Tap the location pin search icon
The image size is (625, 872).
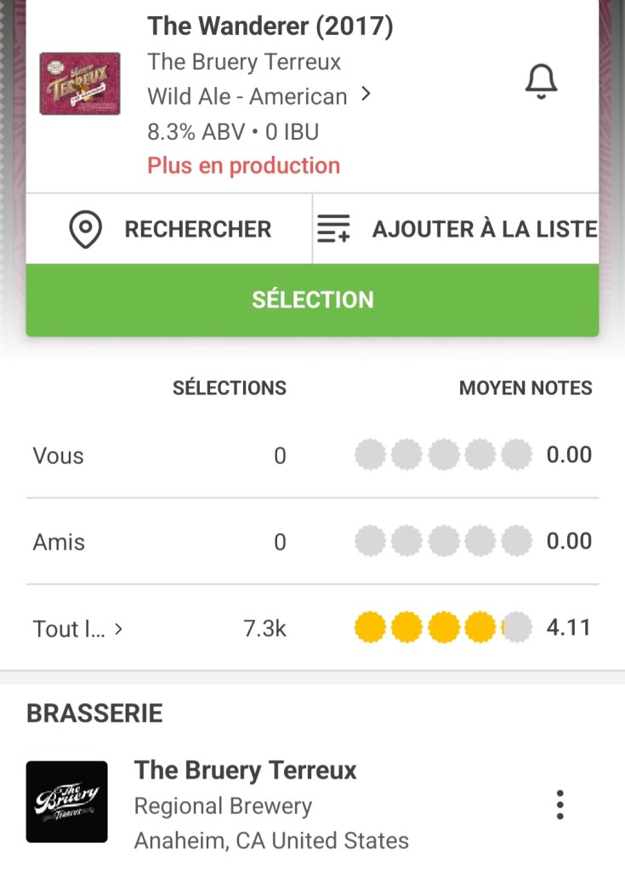coord(85,229)
